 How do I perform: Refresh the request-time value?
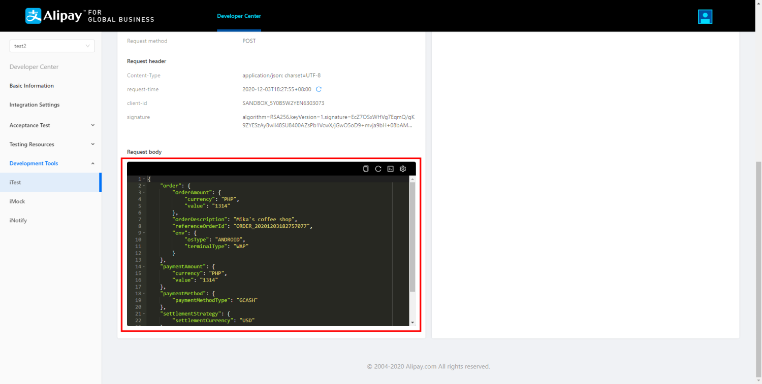click(319, 89)
